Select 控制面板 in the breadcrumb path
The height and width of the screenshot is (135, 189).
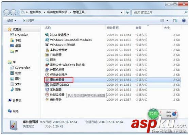coord(36,12)
